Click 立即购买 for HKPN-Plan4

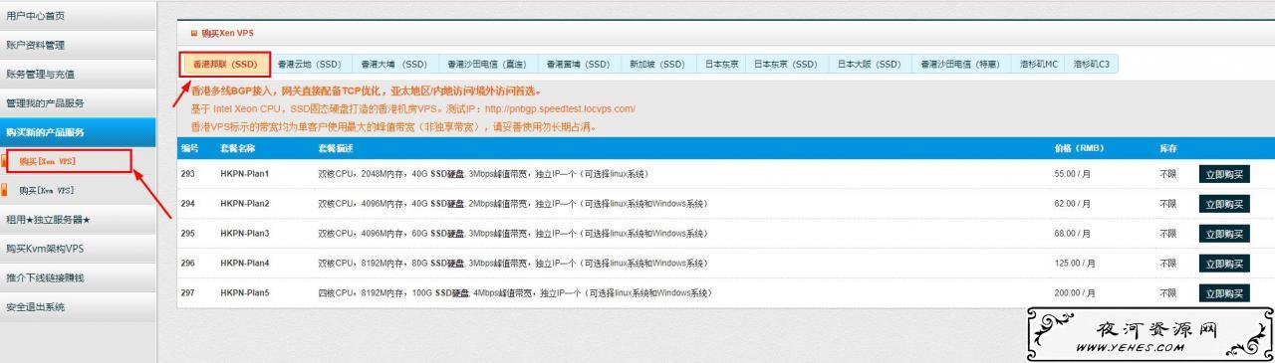[x=1224, y=264]
